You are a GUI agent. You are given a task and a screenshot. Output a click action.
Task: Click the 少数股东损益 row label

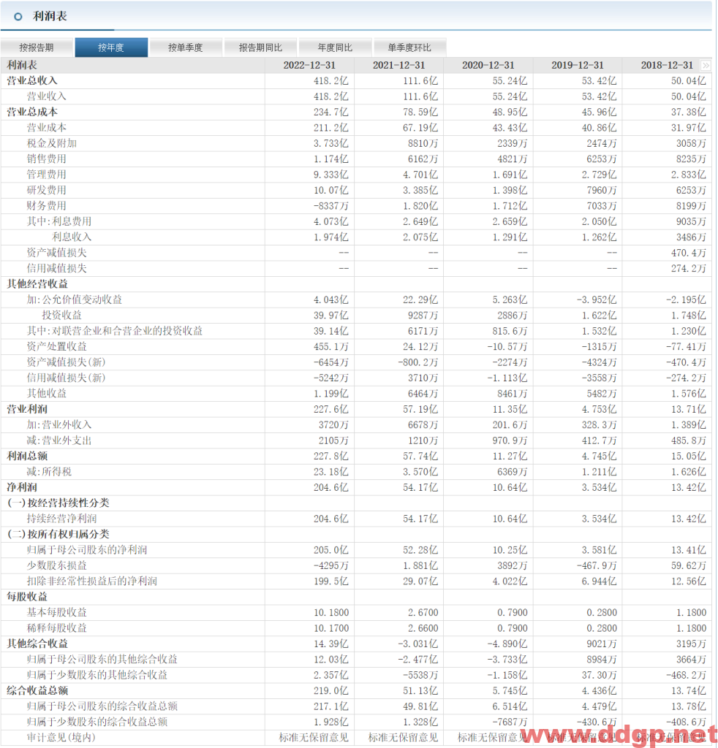click(56, 565)
